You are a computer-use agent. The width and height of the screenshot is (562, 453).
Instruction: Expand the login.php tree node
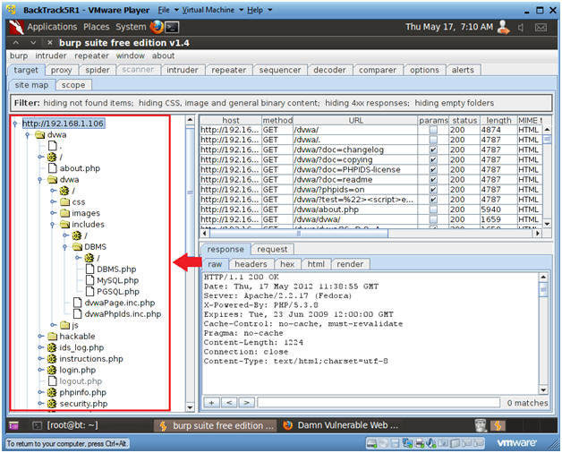click(x=40, y=370)
